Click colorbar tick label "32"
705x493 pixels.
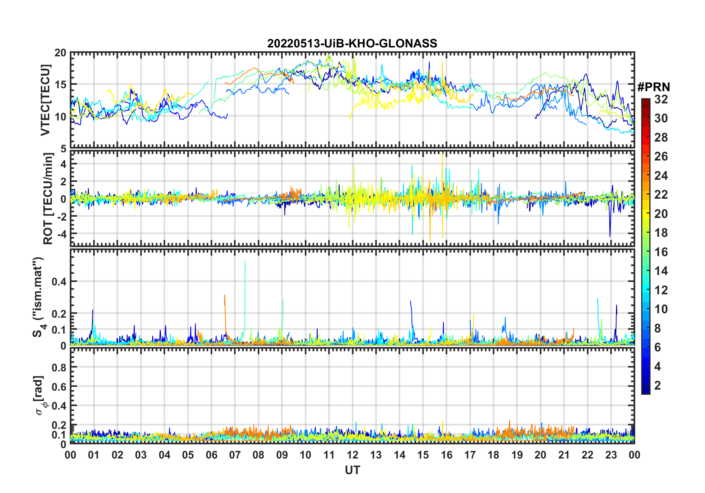click(x=661, y=99)
